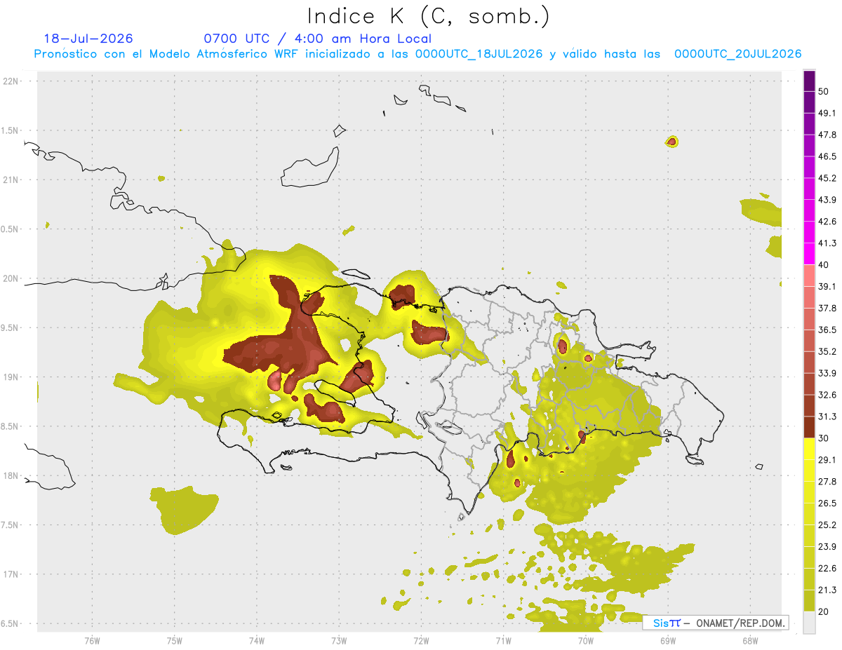Click the legend value 49.1

coord(827,113)
